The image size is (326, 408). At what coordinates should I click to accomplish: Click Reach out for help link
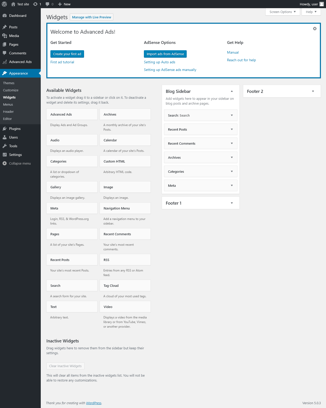pyautogui.click(x=241, y=60)
